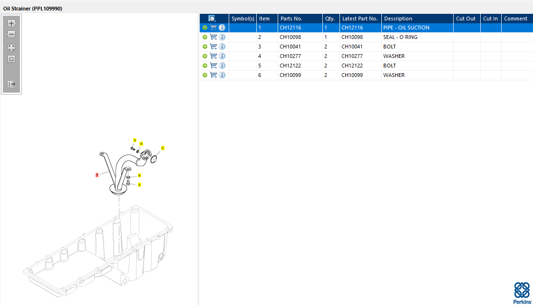Screen dimensions: 533x305
Task: Click the list export arrow icon
Action: [x=12, y=84]
